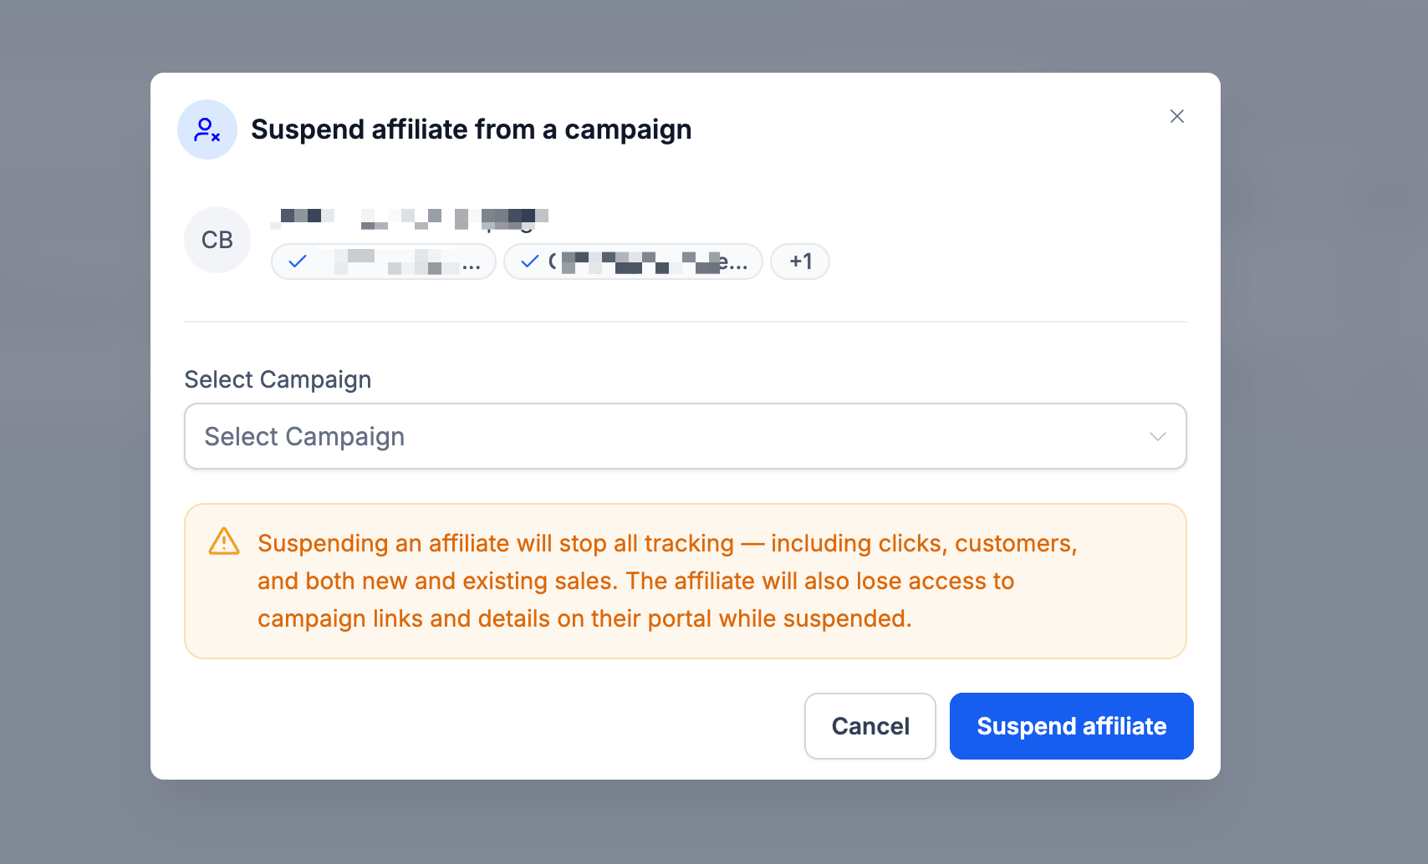The height and width of the screenshot is (864, 1428).
Task: Click the Select Campaign field label
Action: pyautogui.click(x=278, y=379)
